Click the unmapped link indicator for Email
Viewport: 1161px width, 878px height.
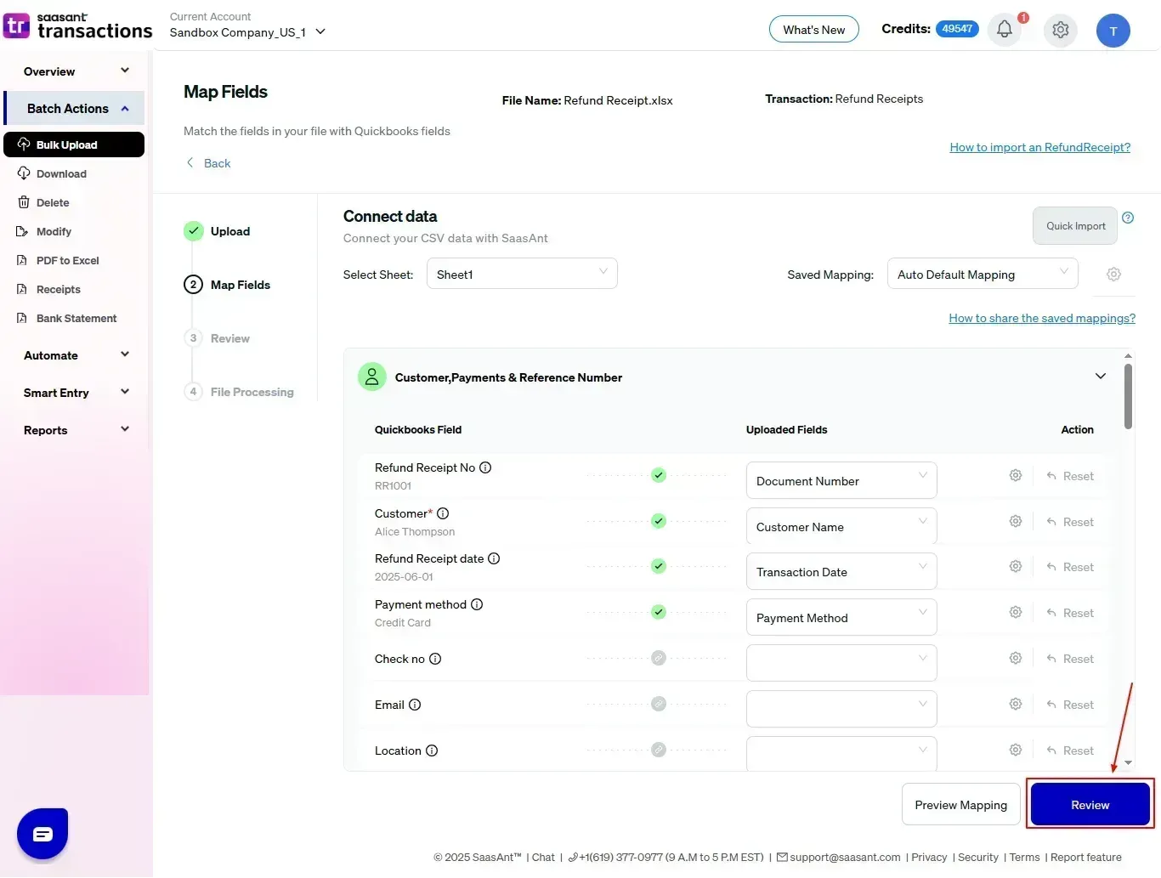[659, 704]
